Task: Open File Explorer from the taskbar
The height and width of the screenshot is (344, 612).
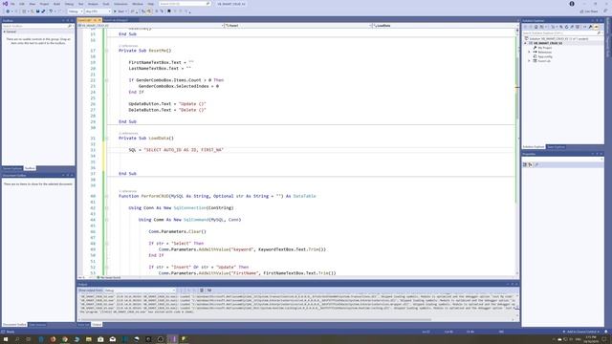Action: pyautogui.click(x=89, y=339)
